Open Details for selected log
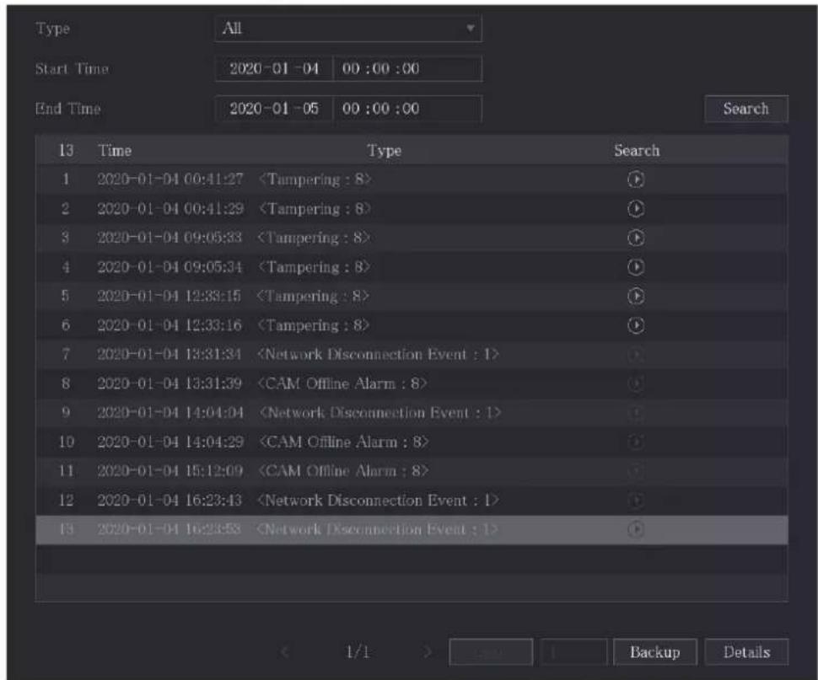 [x=746, y=652]
